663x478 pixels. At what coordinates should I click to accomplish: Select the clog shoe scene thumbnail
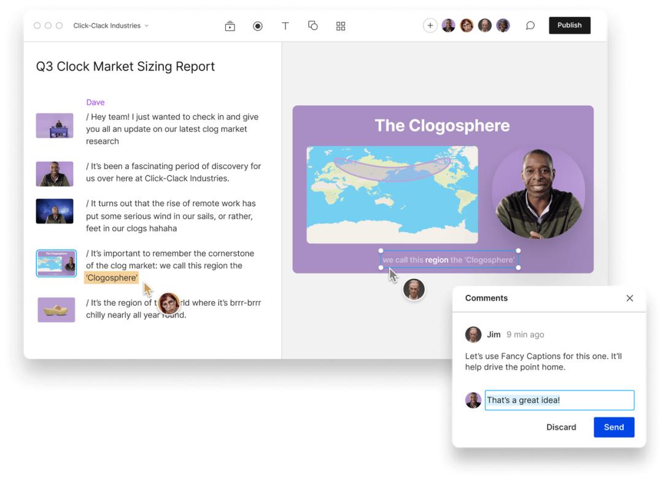click(x=56, y=309)
